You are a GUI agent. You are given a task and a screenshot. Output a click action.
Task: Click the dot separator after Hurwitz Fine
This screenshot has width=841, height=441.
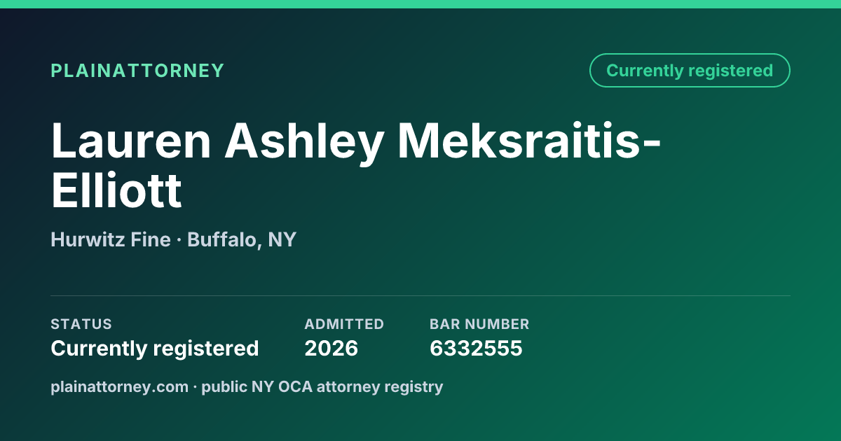pos(179,241)
